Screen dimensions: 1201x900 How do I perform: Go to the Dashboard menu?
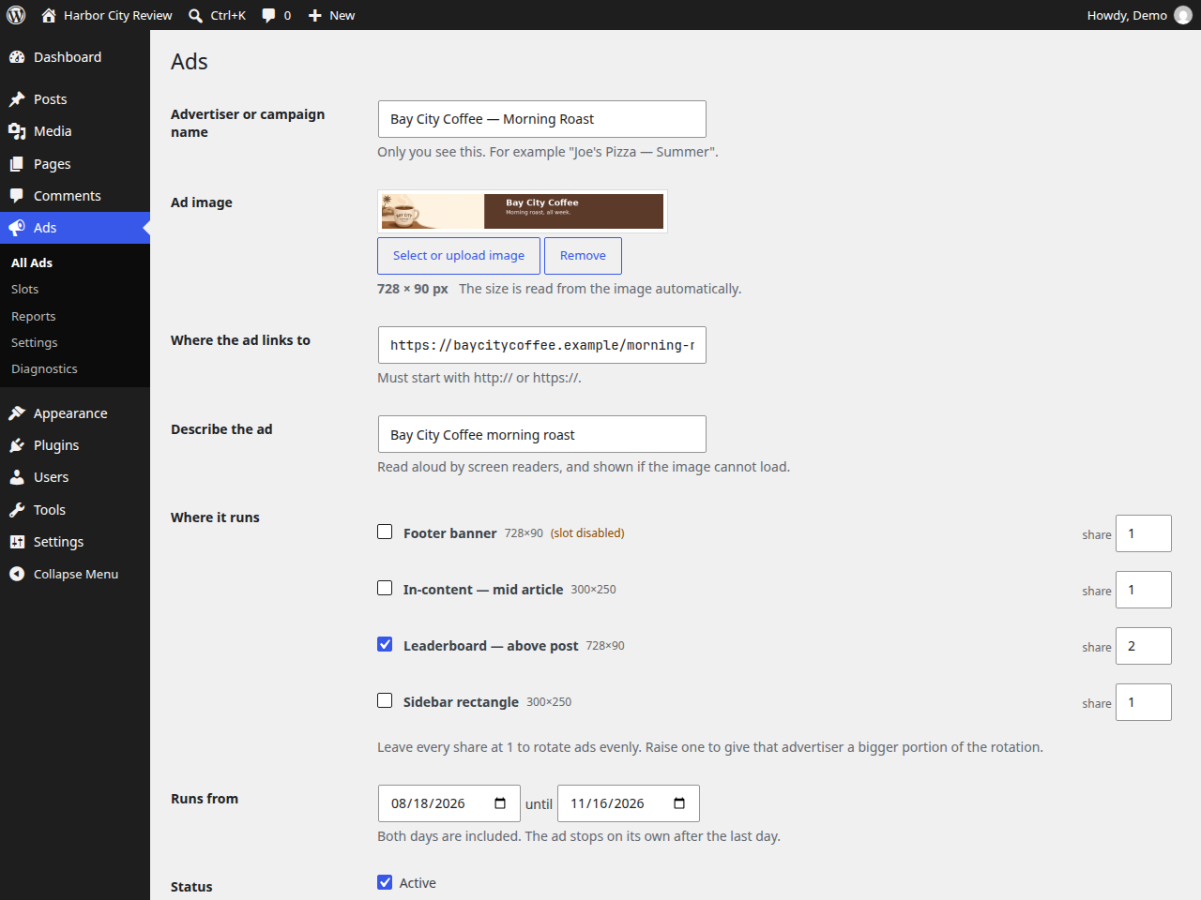pyautogui.click(x=75, y=57)
